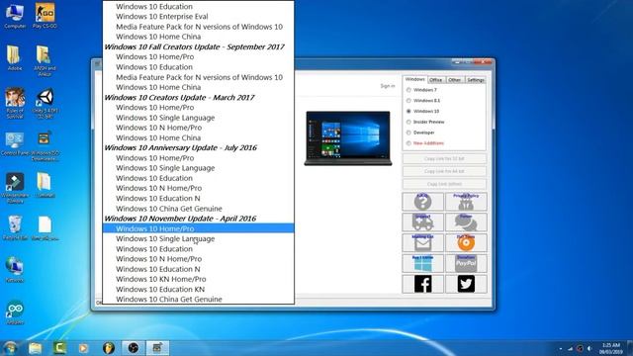This screenshot has height=356, width=633.
Task: Switch to the Windows tab
Action: click(414, 79)
